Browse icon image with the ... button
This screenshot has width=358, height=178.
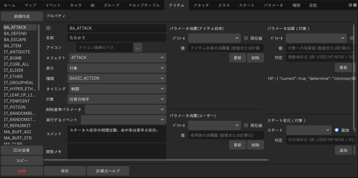point(138,48)
